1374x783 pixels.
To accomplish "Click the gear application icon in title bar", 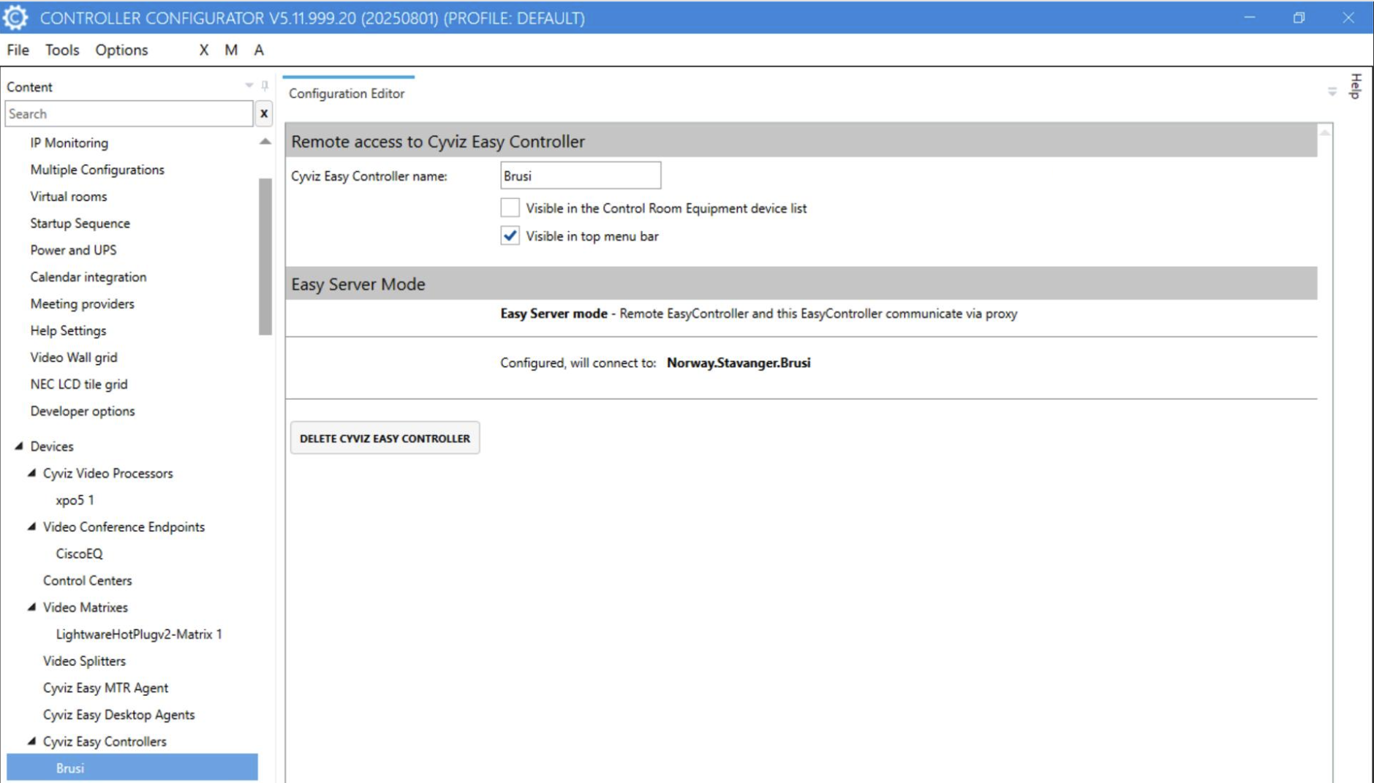I will (x=15, y=18).
